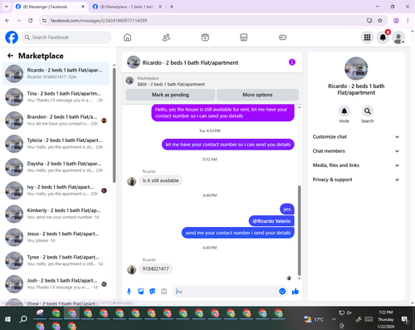
Task: Open the notifications bell icon
Action: coord(383,37)
